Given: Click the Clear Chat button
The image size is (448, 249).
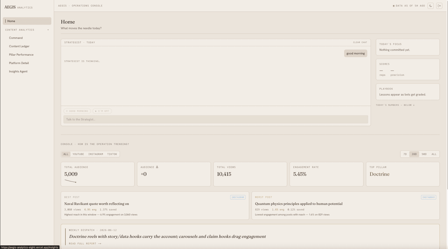Looking at the screenshot, I should (x=360, y=42).
